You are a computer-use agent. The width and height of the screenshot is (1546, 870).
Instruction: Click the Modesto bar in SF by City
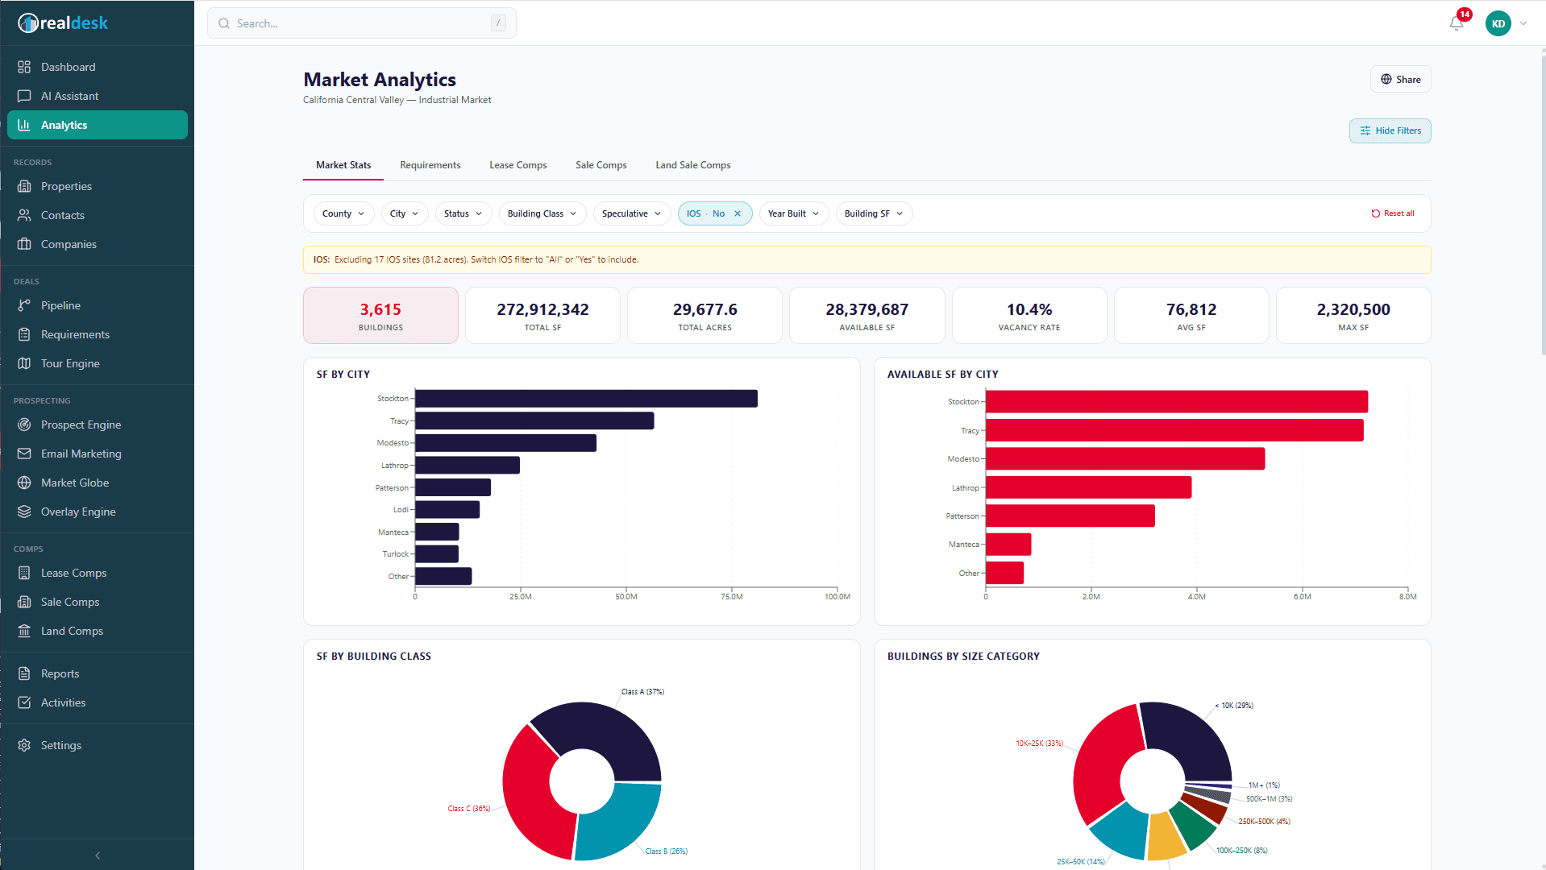coord(505,443)
